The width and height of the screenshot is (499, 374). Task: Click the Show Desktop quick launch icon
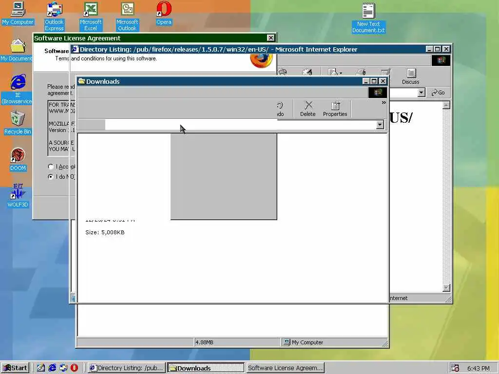pos(41,368)
